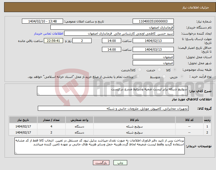The width and height of the screenshot is (216, 170).
Task: Click the شماره نیاز field 1104003510000003
Action: 153,21
